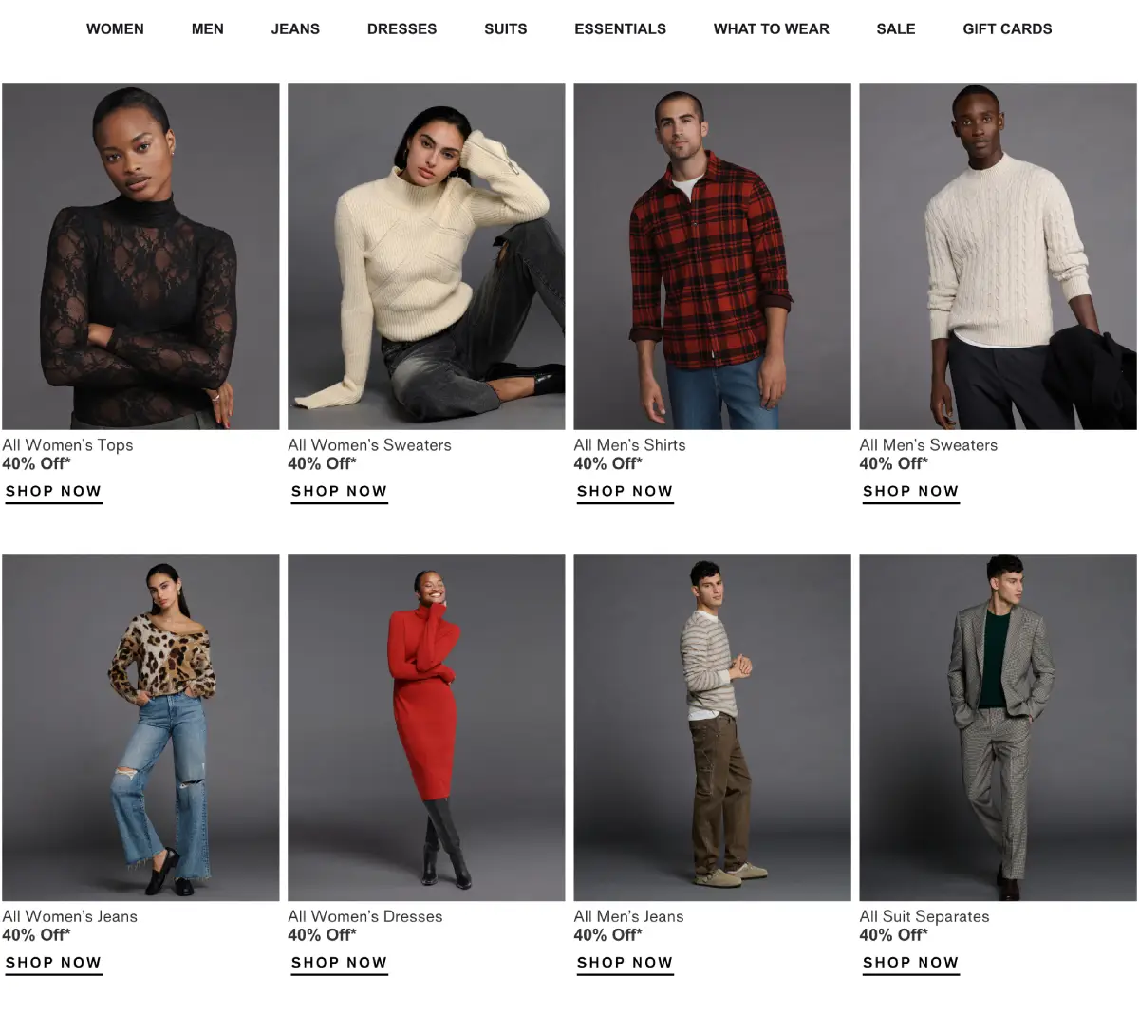Open the Women menu
This screenshot has width=1139, height=1015.
115,29
